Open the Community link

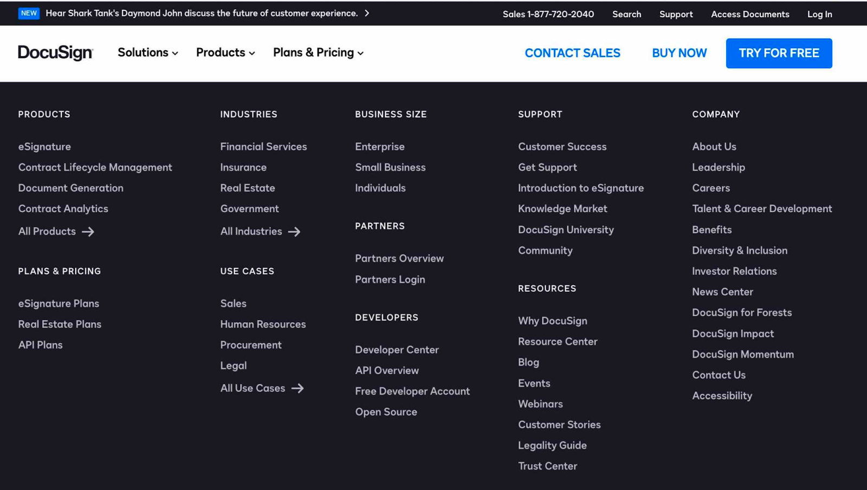pos(545,250)
